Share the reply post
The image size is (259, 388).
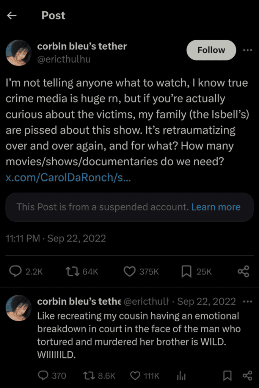point(247,375)
